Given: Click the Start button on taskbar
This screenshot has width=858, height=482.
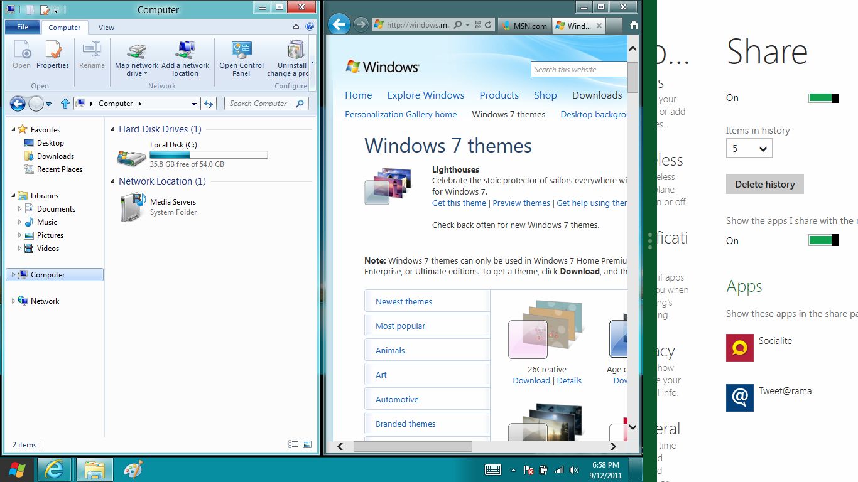Looking at the screenshot, I should (17, 469).
